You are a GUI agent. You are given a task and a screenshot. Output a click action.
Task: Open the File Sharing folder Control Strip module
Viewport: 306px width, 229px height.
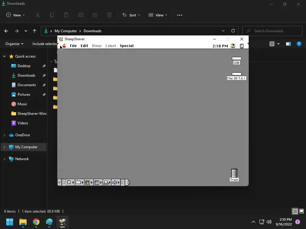point(79,182)
